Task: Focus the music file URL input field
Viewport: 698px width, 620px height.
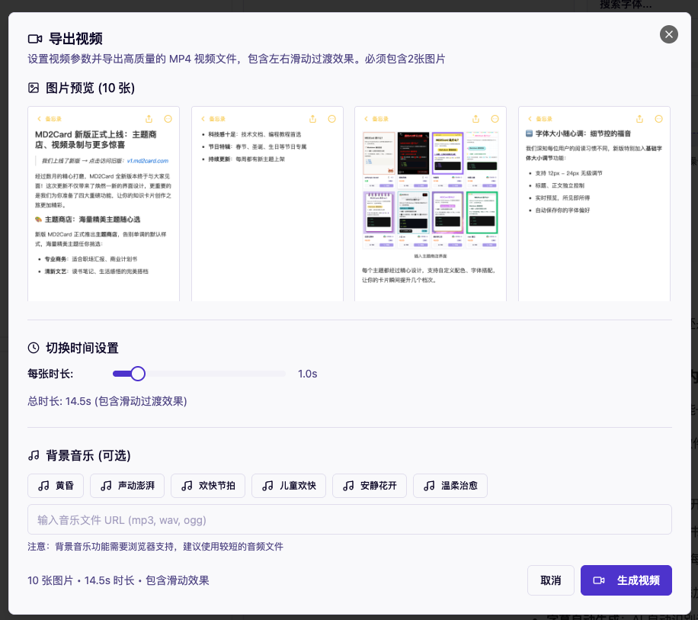Action: tap(350, 520)
